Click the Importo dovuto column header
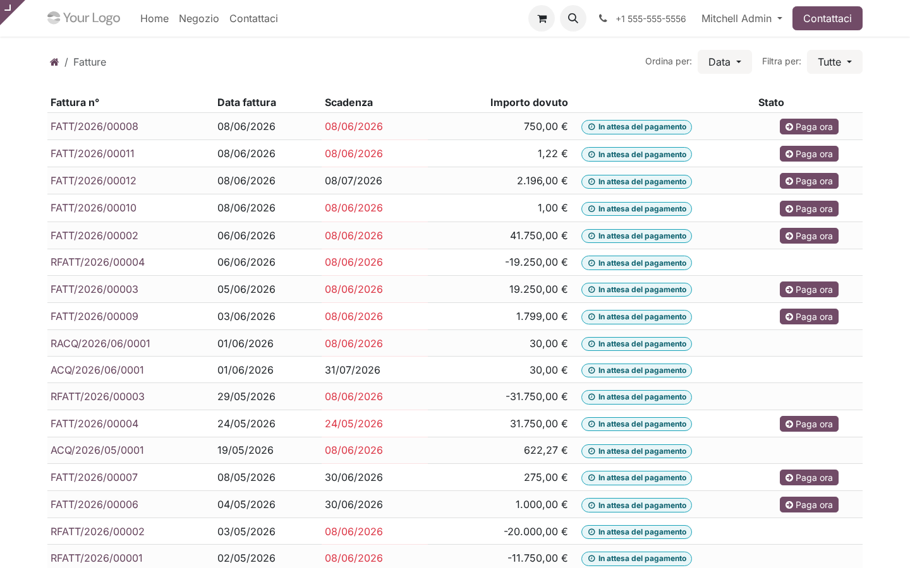This screenshot has width=910, height=568. (529, 102)
